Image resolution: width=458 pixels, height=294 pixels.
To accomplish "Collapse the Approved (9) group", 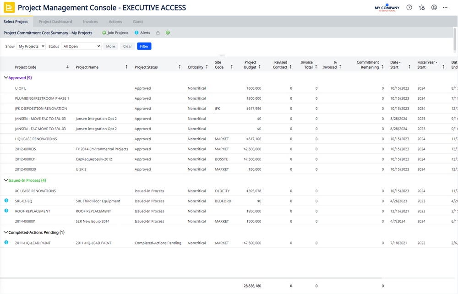I will [5, 77].
